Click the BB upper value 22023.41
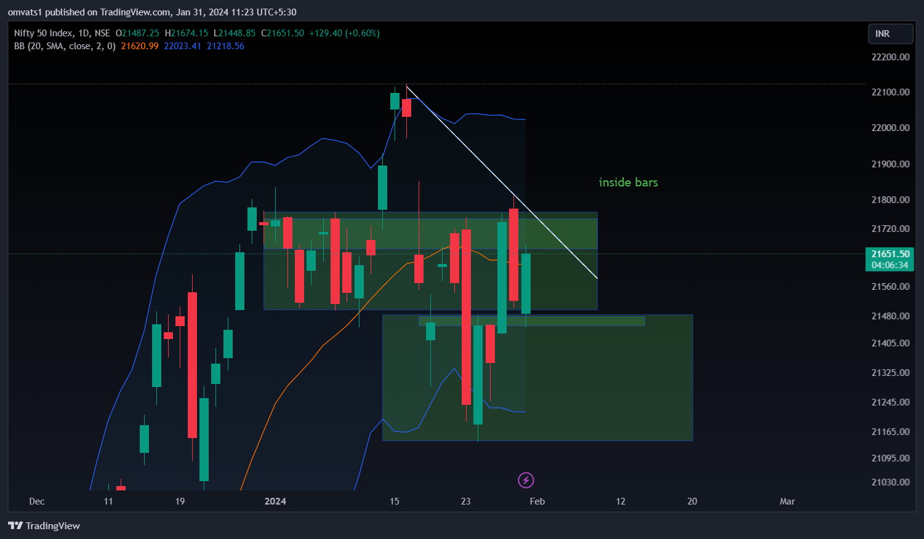This screenshot has width=924, height=539. 183,46
